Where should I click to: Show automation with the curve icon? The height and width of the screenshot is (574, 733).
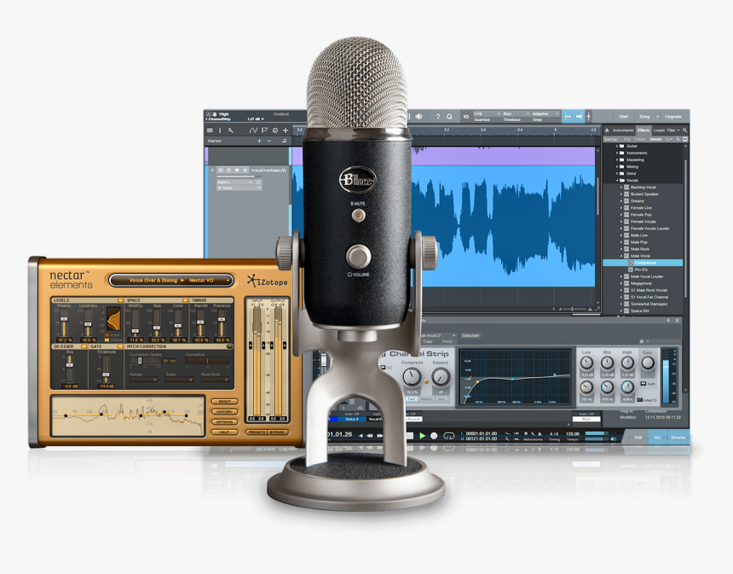253,130
